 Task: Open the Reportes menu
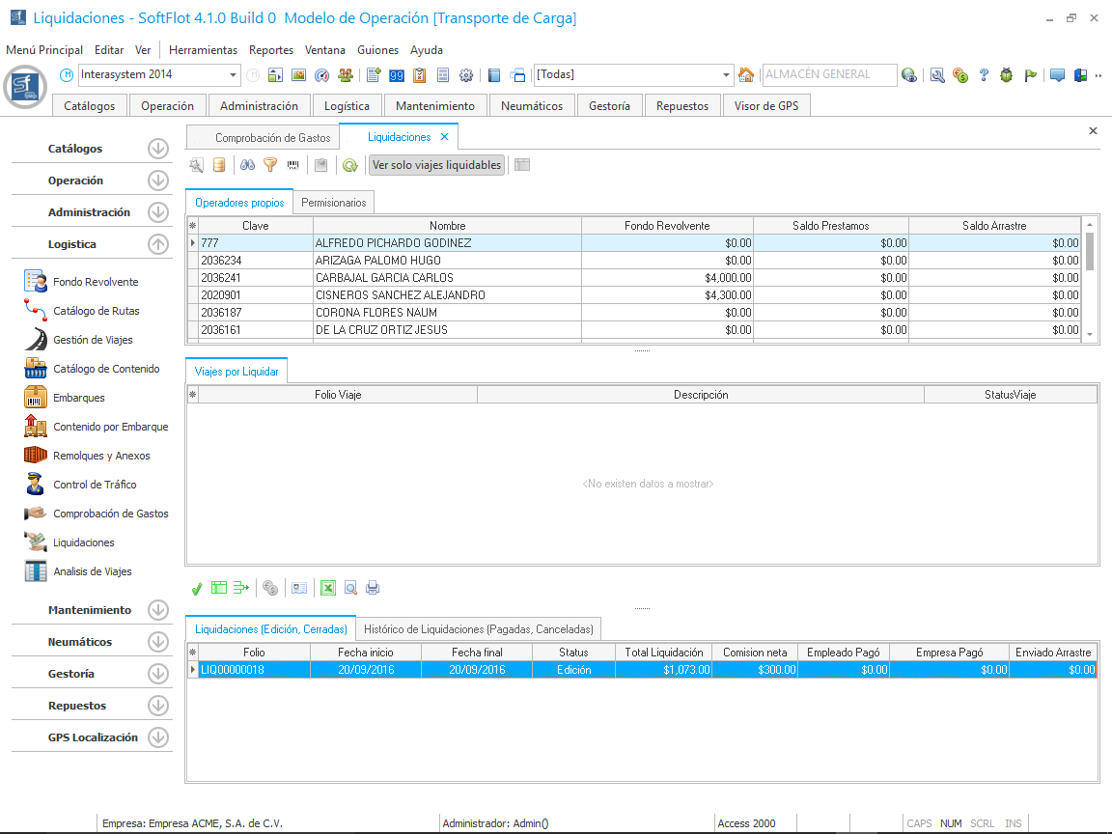(x=270, y=50)
